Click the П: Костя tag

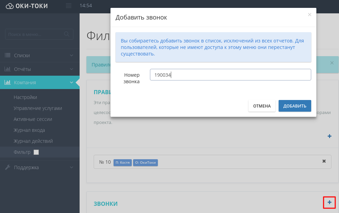point(122,162)
